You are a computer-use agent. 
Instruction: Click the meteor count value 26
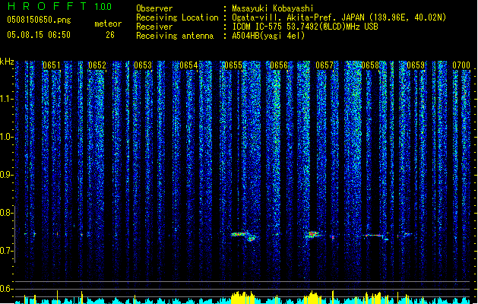coord(110,35)
